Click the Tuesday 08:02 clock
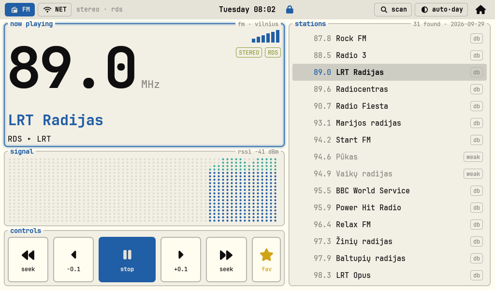Screen dimensions: 495x290 (x=247, y=10)
